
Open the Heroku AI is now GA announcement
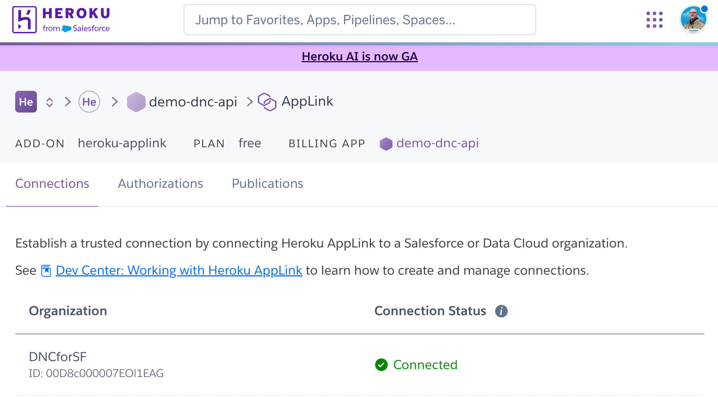359,56
